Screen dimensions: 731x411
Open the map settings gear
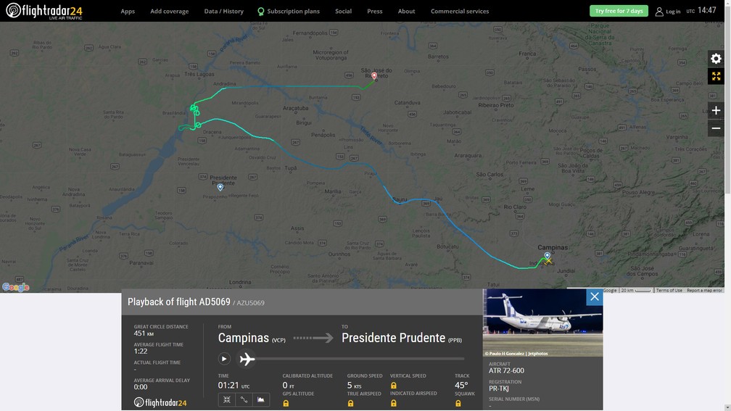(x=716, y=58)
